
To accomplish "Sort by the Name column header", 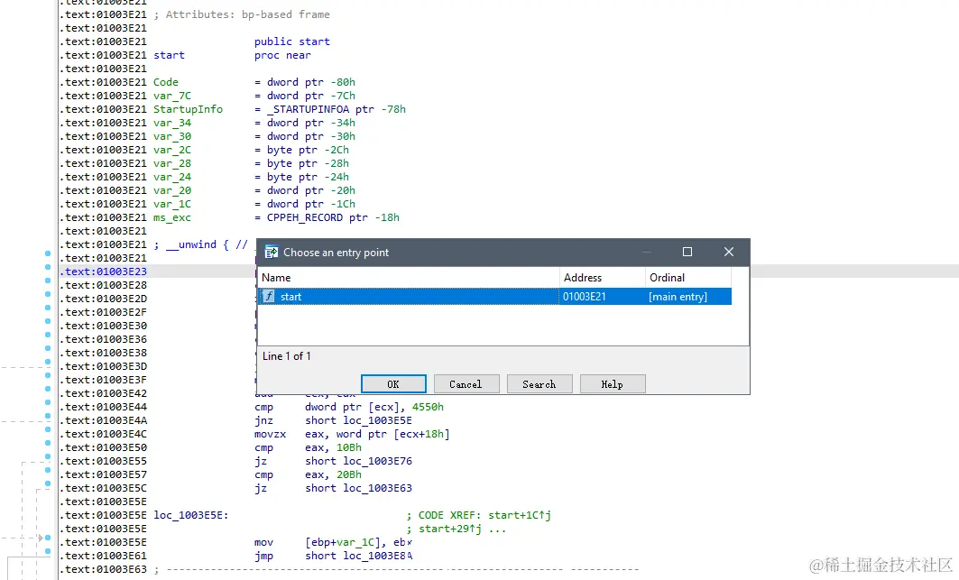I will click(x=408, y=278).
